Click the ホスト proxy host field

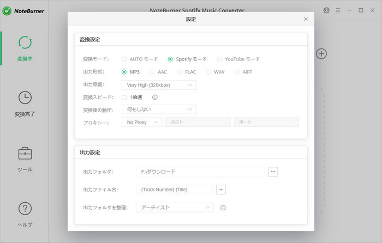click(x=198, y=122)
